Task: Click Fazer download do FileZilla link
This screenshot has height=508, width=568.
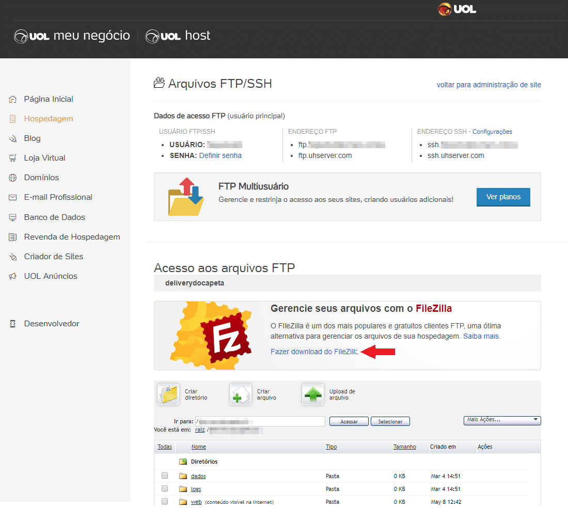Action: 314,352
